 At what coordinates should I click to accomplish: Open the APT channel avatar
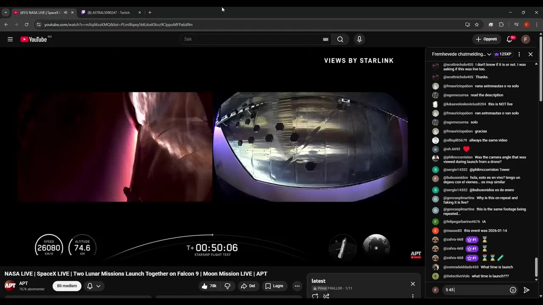10,286
